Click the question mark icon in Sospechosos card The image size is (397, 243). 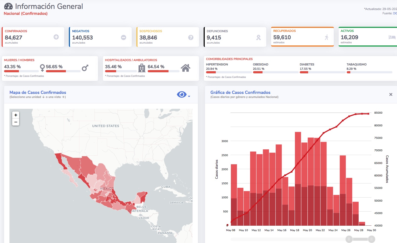tap(191, 37)
